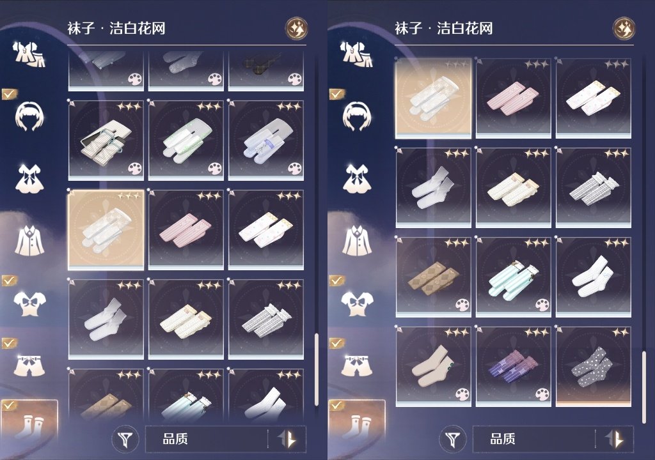Click the gold sparkle badge in right panel header

[x=624, y=28]
